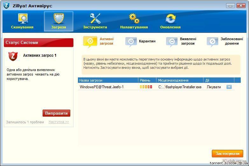
Task: Open Інструменти tools icon
Action: tap(95, 19)
